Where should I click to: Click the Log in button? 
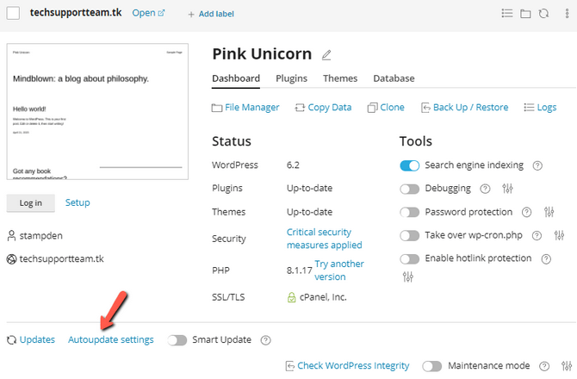pyautogui.click(x=31, y=202)
